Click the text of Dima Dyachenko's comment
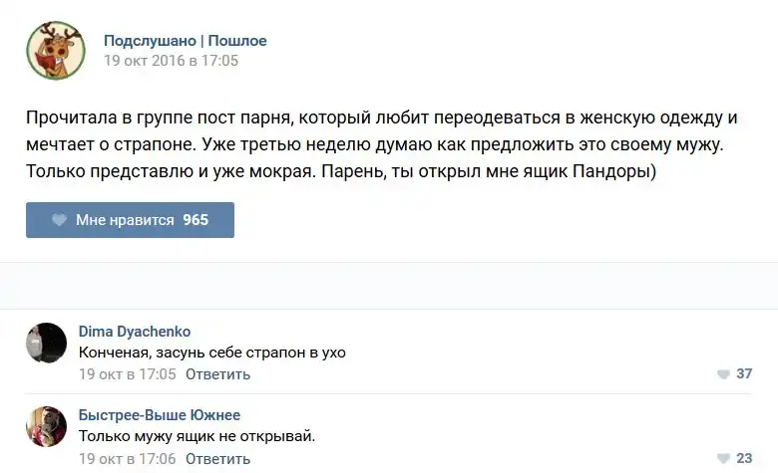Image resolution: width=778 pixels, height=473 pixels. click(211, 353)
